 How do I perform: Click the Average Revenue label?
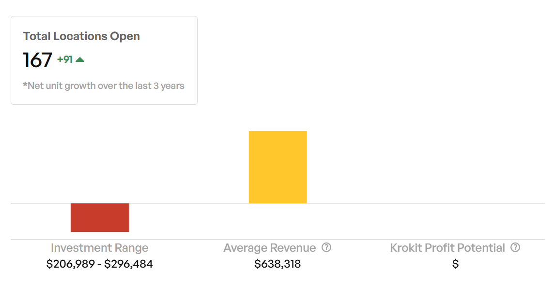click(270, 248)
